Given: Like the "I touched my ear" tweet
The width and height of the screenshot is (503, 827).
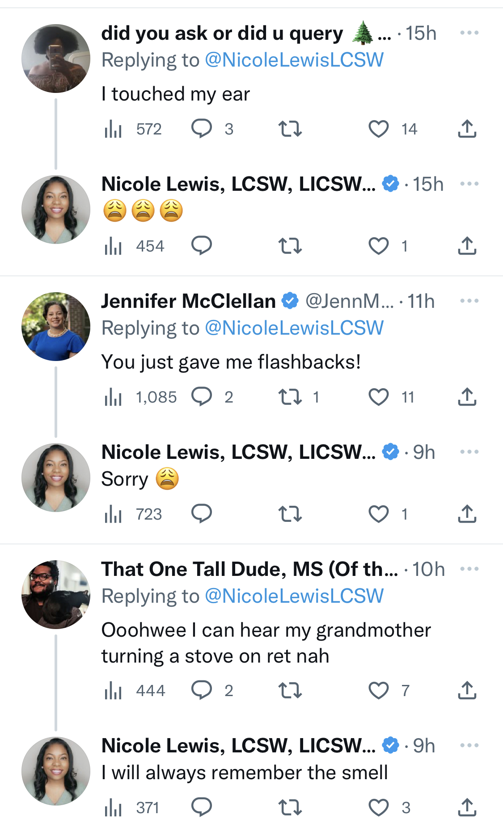Looking at the screenshot, I should pyautogui.click(x=378, y=129).
